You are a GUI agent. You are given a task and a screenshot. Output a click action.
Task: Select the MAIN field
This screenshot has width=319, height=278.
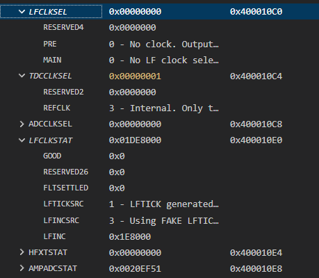(x=52, y=60)
